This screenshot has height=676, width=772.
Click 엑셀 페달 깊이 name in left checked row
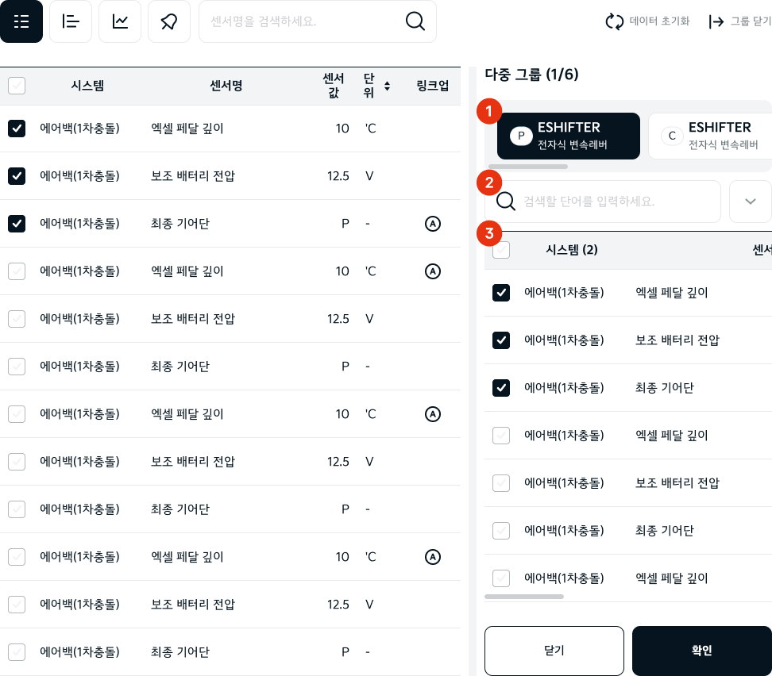(x=187, y=129)
